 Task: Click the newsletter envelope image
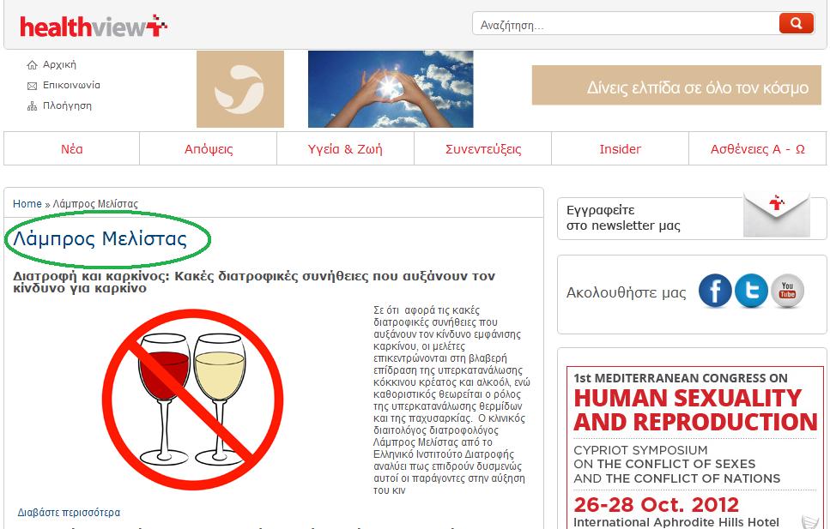pyautogui.click(x=777, y=215)
